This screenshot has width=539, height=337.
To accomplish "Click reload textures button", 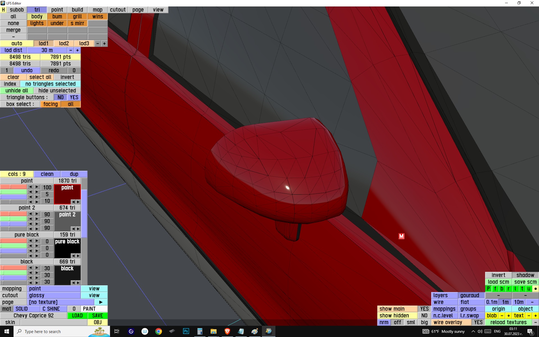I will [x=508, y=322].
